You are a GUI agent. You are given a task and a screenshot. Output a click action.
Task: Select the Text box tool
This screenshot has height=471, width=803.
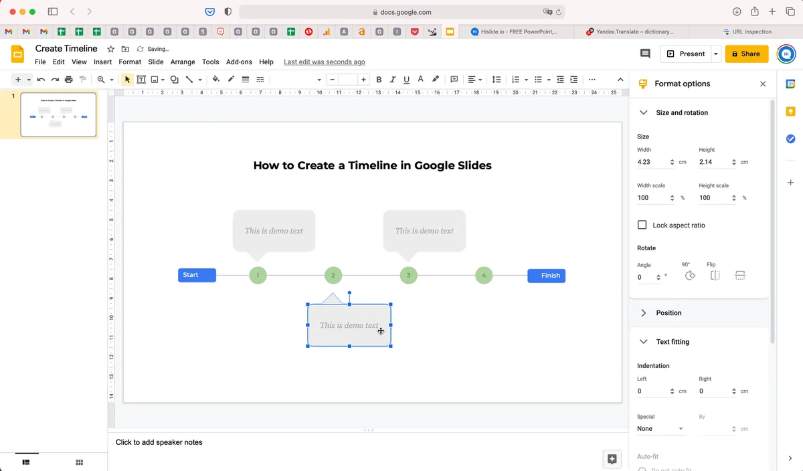point(141,80)
